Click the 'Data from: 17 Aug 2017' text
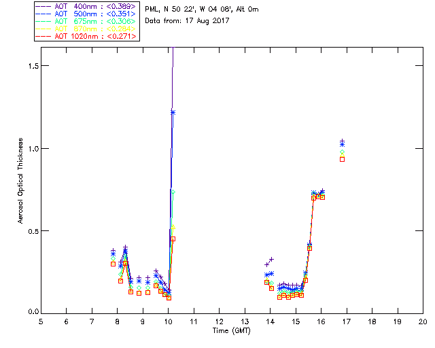Screen dimensions: 435x348 [187, 20]
